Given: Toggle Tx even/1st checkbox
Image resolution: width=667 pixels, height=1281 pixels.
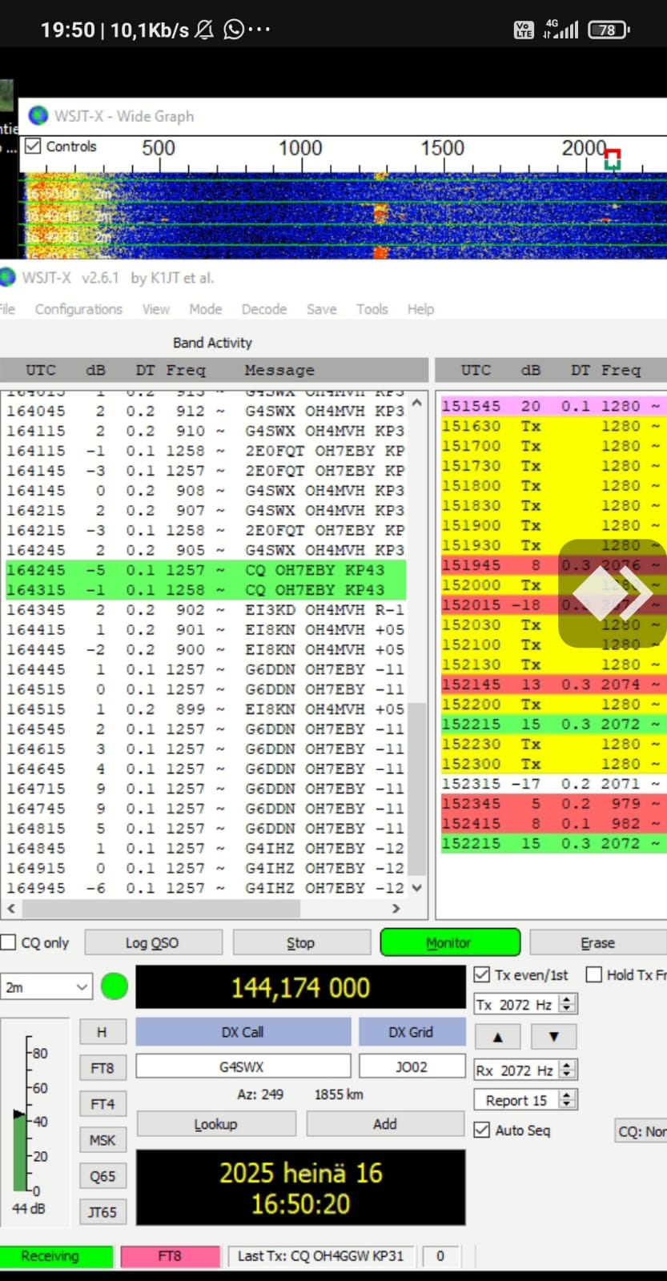Looking at the screenshot, I should 482,974.
